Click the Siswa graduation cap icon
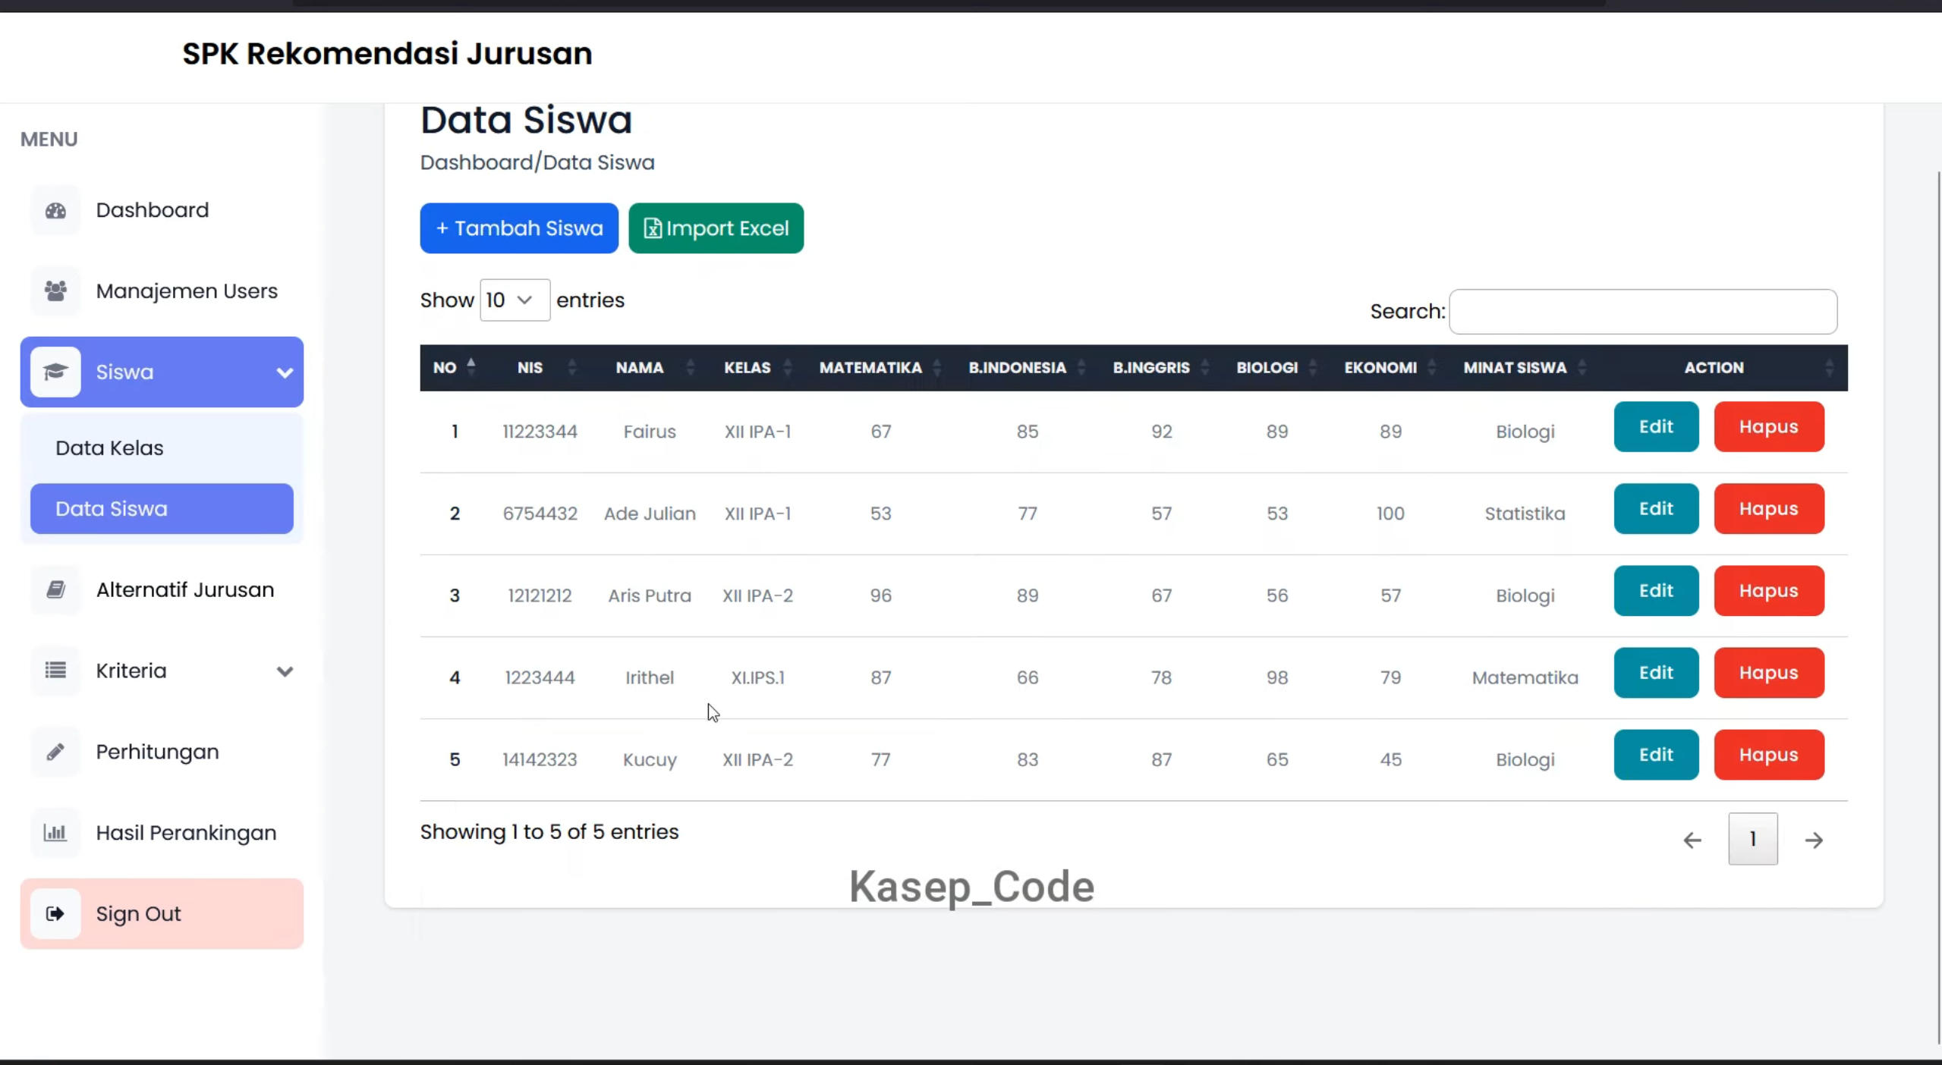 (x=55, y=372)
